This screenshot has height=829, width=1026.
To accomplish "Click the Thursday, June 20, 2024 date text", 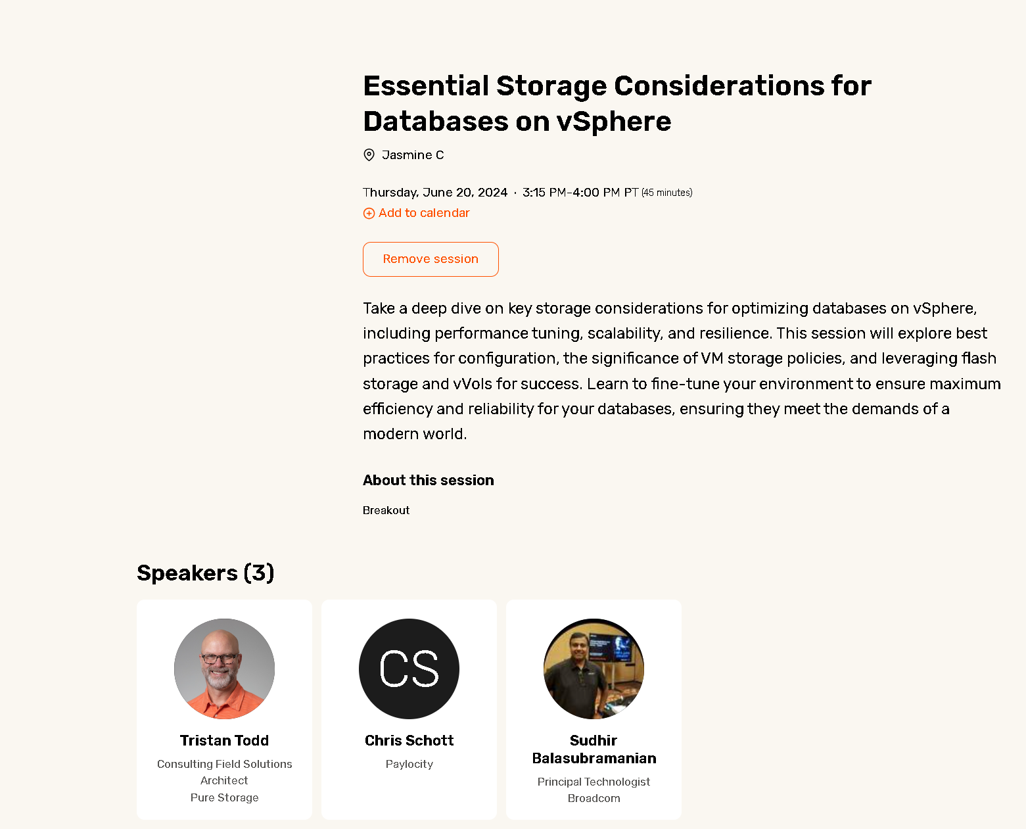I will pyautogui.click(x=435, y=193).
